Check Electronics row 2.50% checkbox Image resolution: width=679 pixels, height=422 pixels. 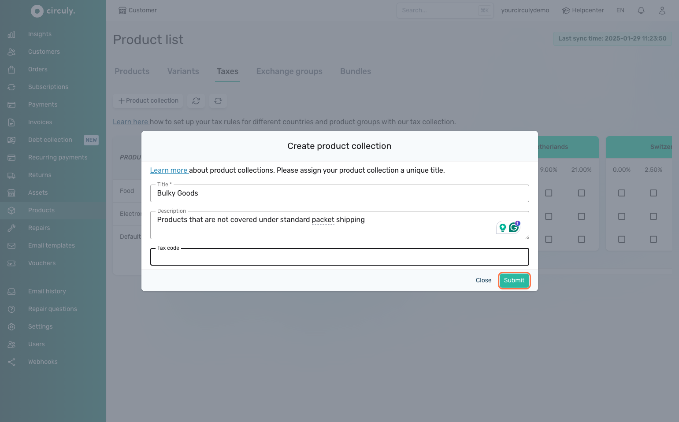tap(653, 217)
